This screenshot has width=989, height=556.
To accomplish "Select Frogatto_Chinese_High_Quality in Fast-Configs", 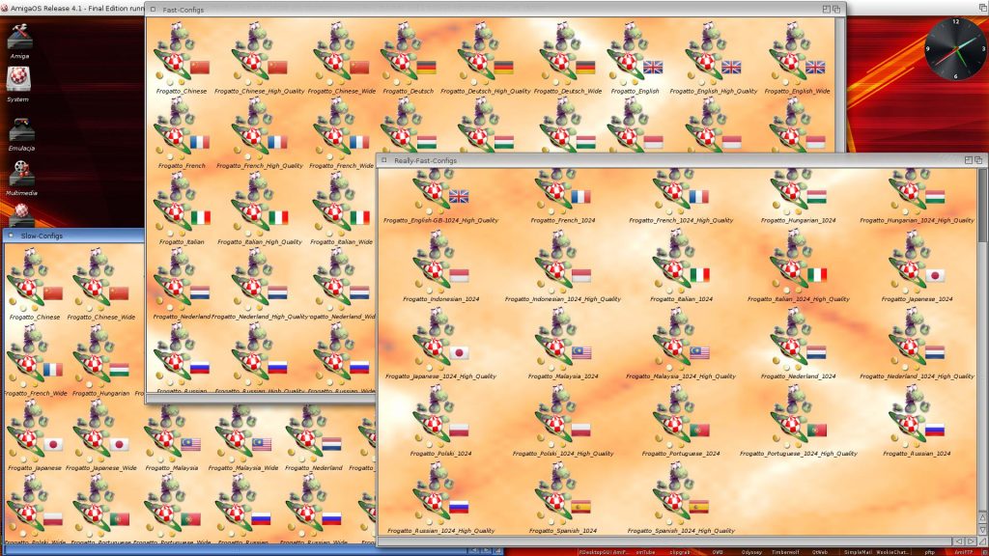I will [259, 58].
